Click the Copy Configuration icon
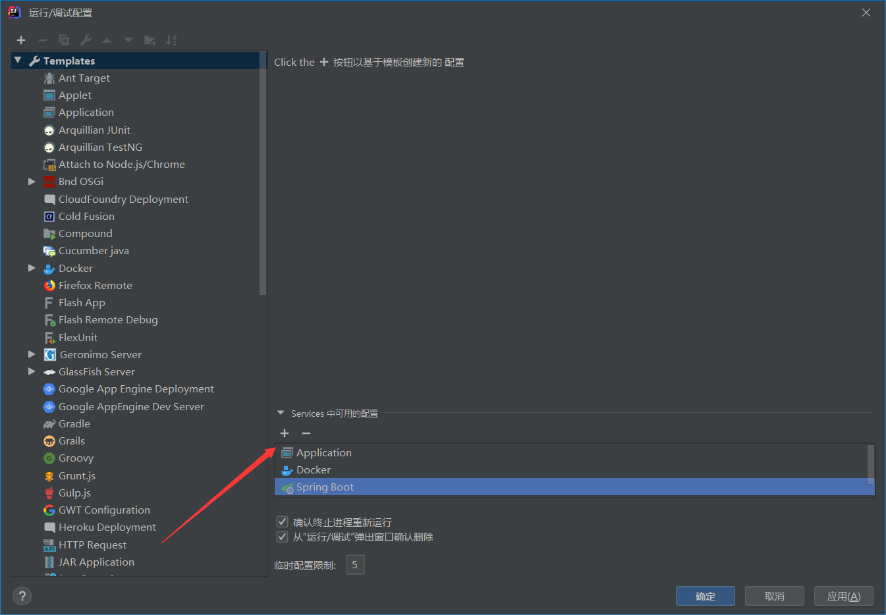Screen dimensions: 886x615 pyautogui.click(x=64, y=40)
